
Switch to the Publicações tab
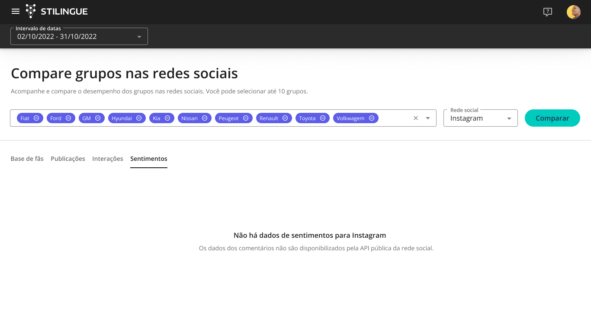[x=68, y=159]
